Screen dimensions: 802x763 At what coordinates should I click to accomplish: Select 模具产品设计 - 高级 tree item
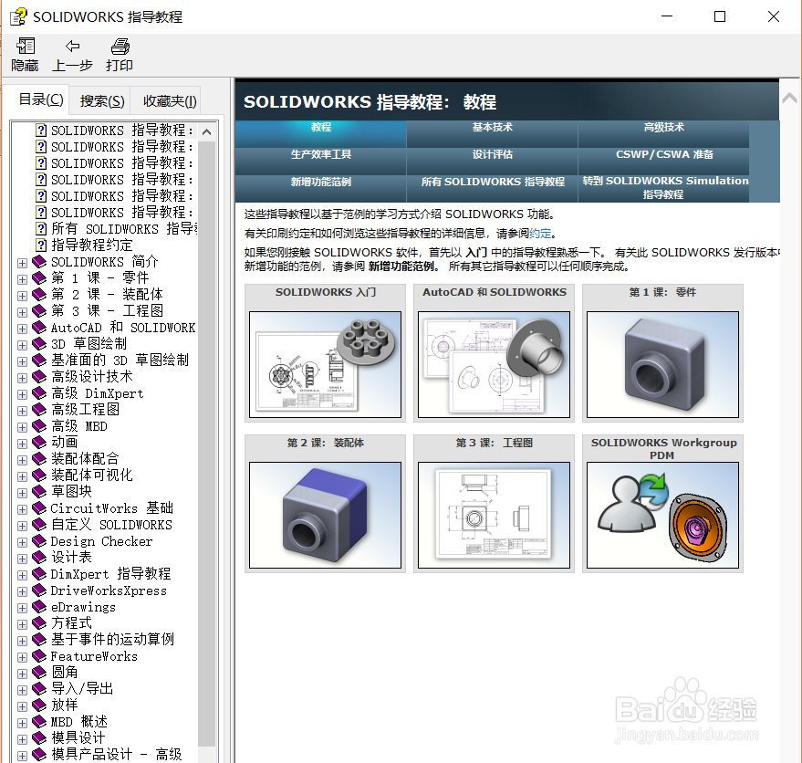[117, 754]
